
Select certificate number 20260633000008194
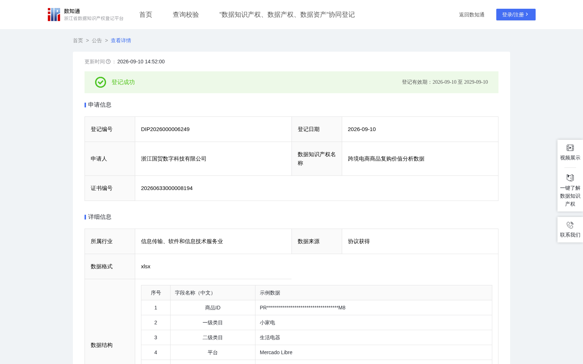click(x=167, y=188)
